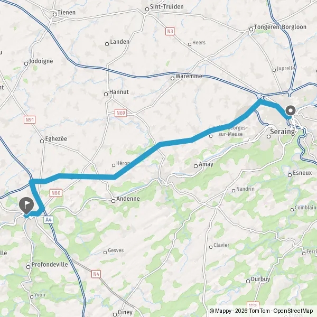Click the N3 road shield
Viewport: 317px width, 317px height.
point(170,31)
